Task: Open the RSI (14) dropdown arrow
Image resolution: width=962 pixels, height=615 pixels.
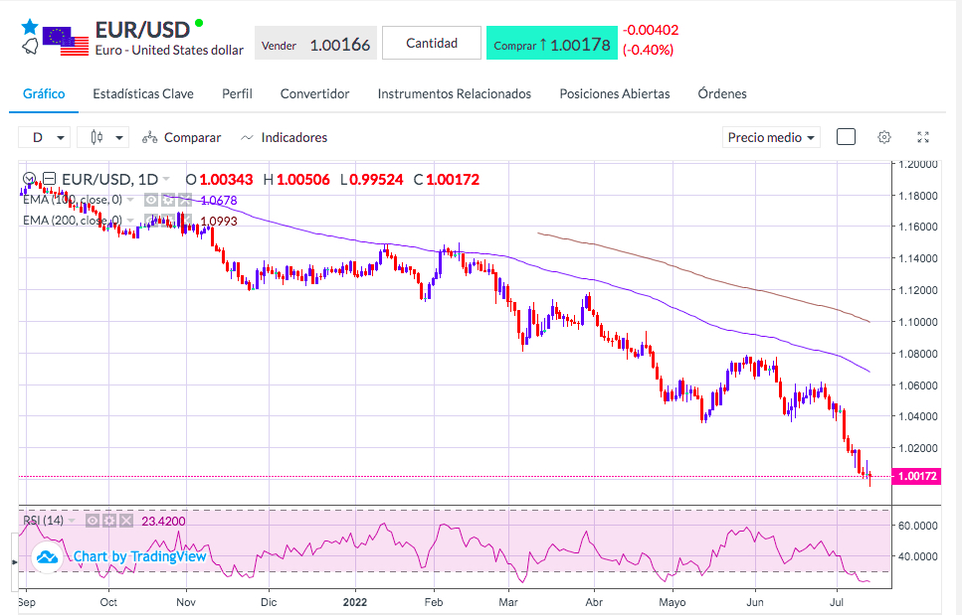Action: (x=72, y=521)
